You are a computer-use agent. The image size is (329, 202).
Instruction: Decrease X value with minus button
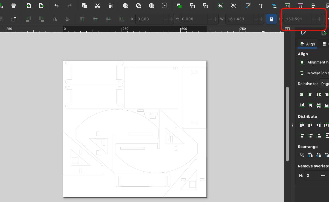[x=166, y=19]
